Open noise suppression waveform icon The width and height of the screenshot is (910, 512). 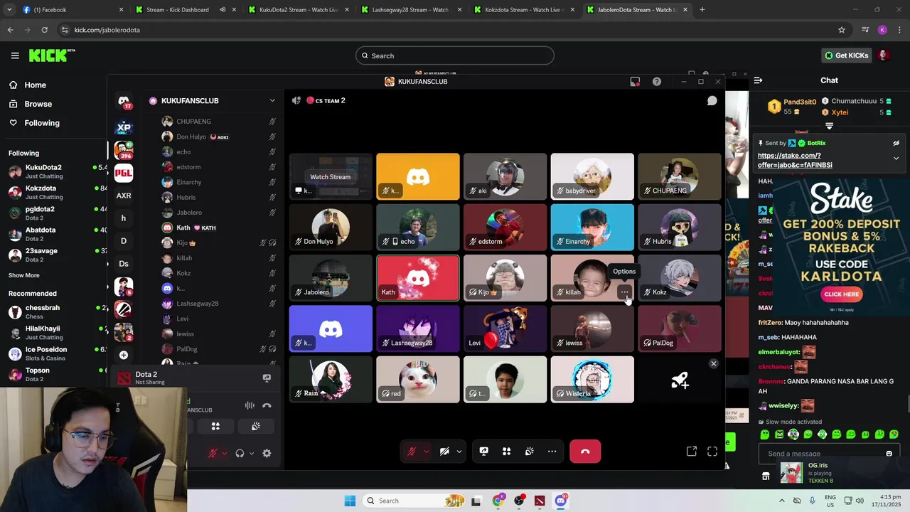pos(250,405)
